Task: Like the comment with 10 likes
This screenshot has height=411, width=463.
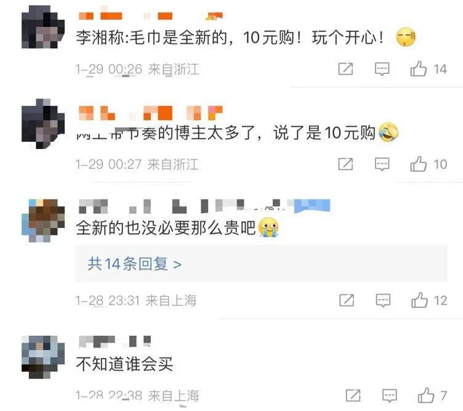Action: pyautogui.click(x=419, y=165)
